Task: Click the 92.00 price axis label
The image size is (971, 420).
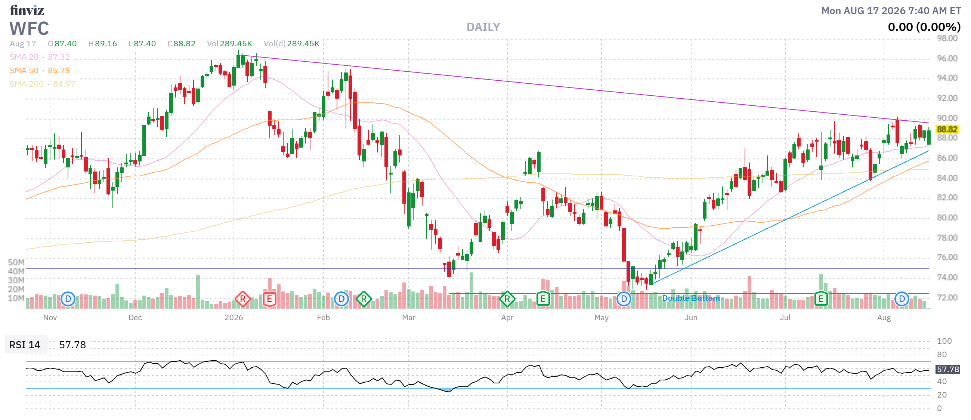Action: click(x=947, y=98)
